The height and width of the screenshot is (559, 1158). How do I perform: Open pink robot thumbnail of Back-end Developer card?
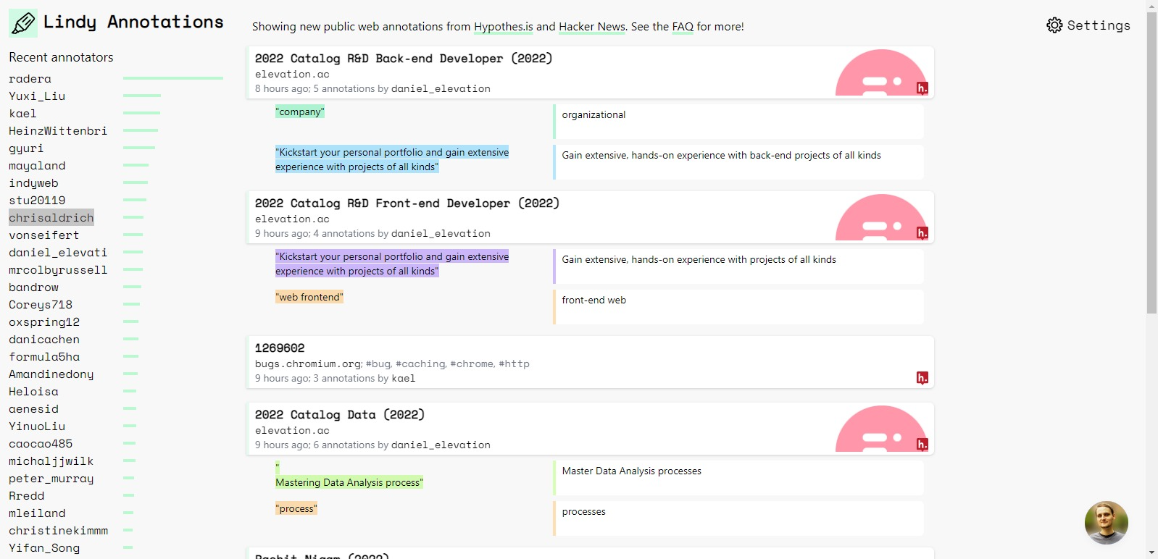click(880, 72)
